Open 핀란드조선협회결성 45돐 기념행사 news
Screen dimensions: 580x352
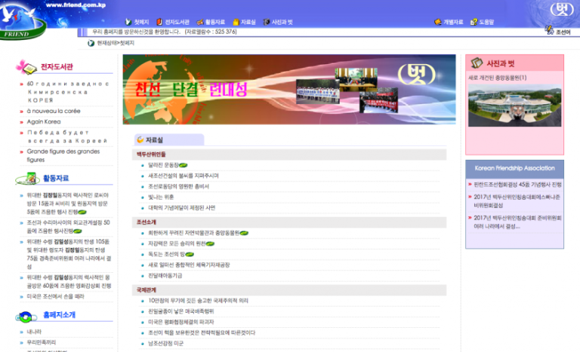(x=517, y=185)
